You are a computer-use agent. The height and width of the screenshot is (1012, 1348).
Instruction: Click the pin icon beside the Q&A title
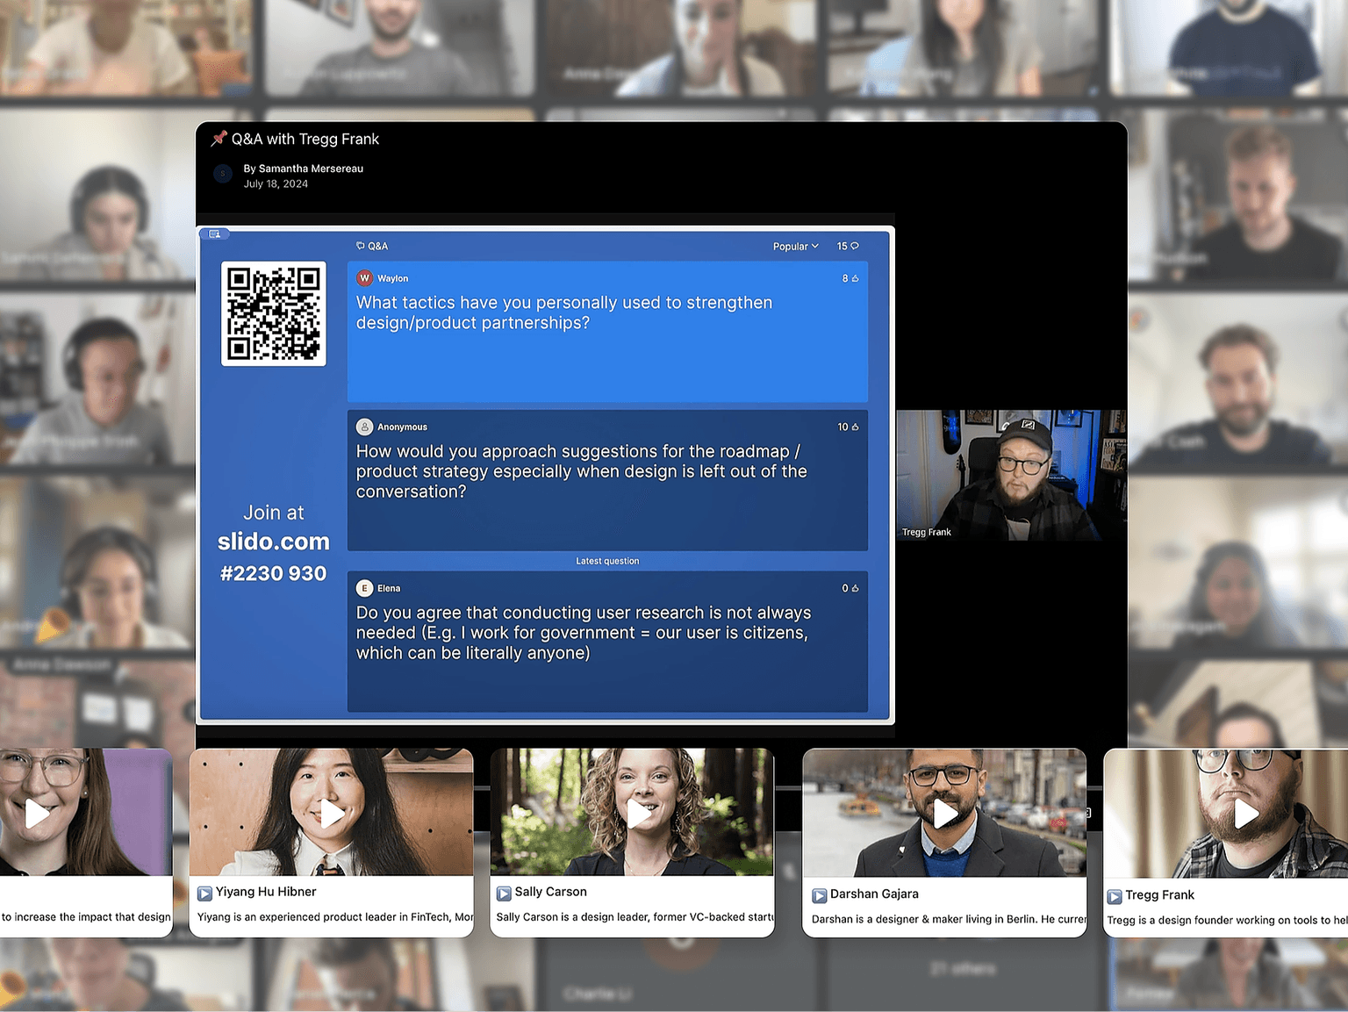point(219,139)
